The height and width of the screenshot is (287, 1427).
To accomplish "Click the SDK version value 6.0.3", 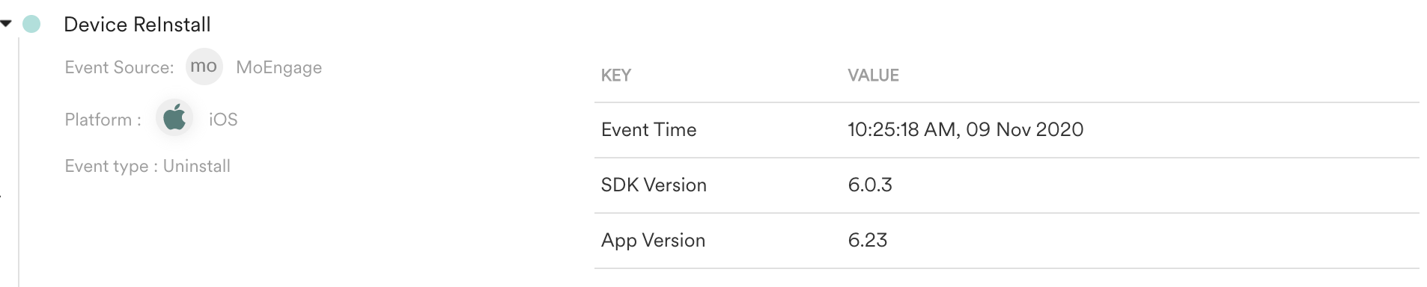I will 870,185.
